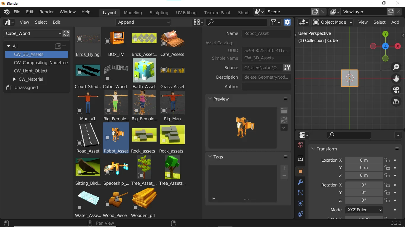Select the Rig_Man asset thumbnail

click(172, 103)
